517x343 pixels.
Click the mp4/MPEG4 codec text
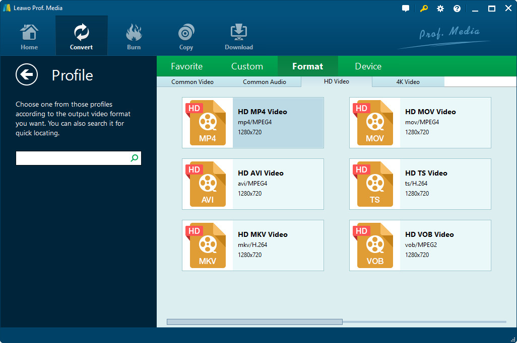(254, 122)
